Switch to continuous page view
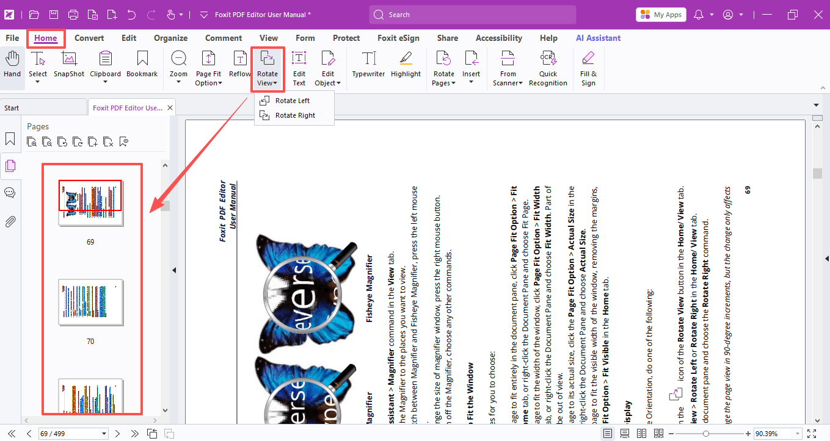Screen dimensions: 830x441 tap(624, 434)
